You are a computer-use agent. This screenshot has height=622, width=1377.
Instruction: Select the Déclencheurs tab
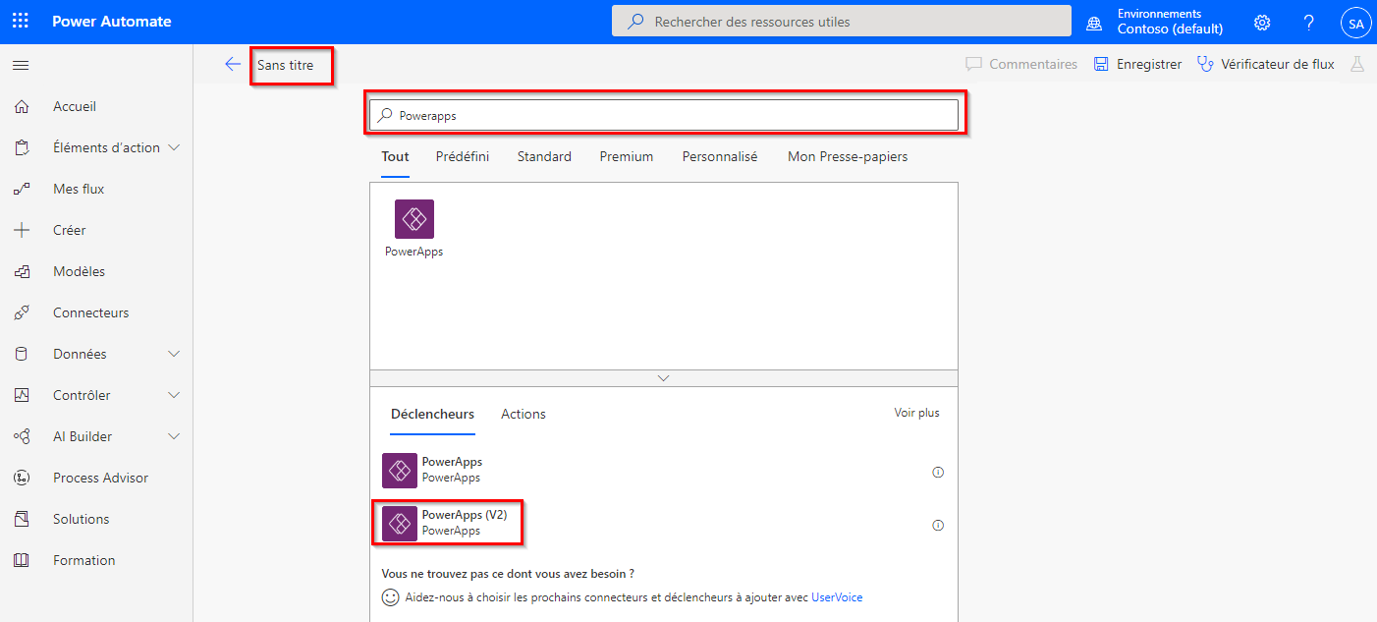click(432, 415)
